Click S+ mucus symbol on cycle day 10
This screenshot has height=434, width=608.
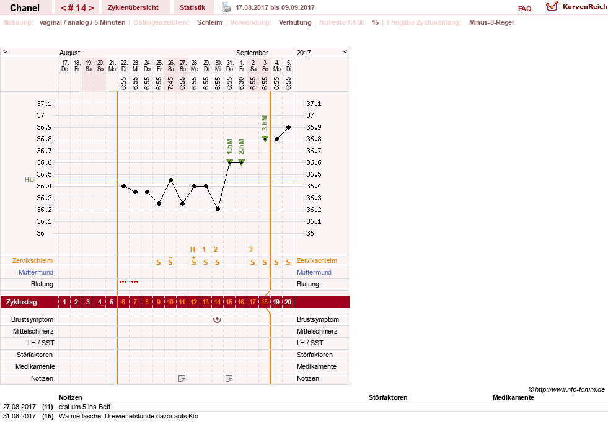click(x=170, y=260)
